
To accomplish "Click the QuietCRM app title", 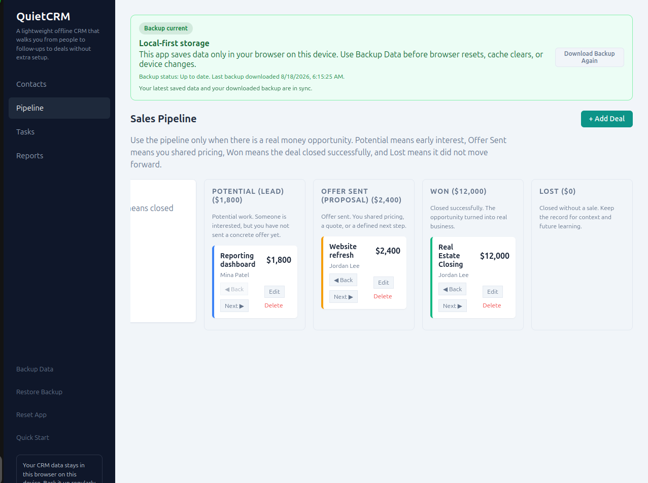I will pos(43,16).
